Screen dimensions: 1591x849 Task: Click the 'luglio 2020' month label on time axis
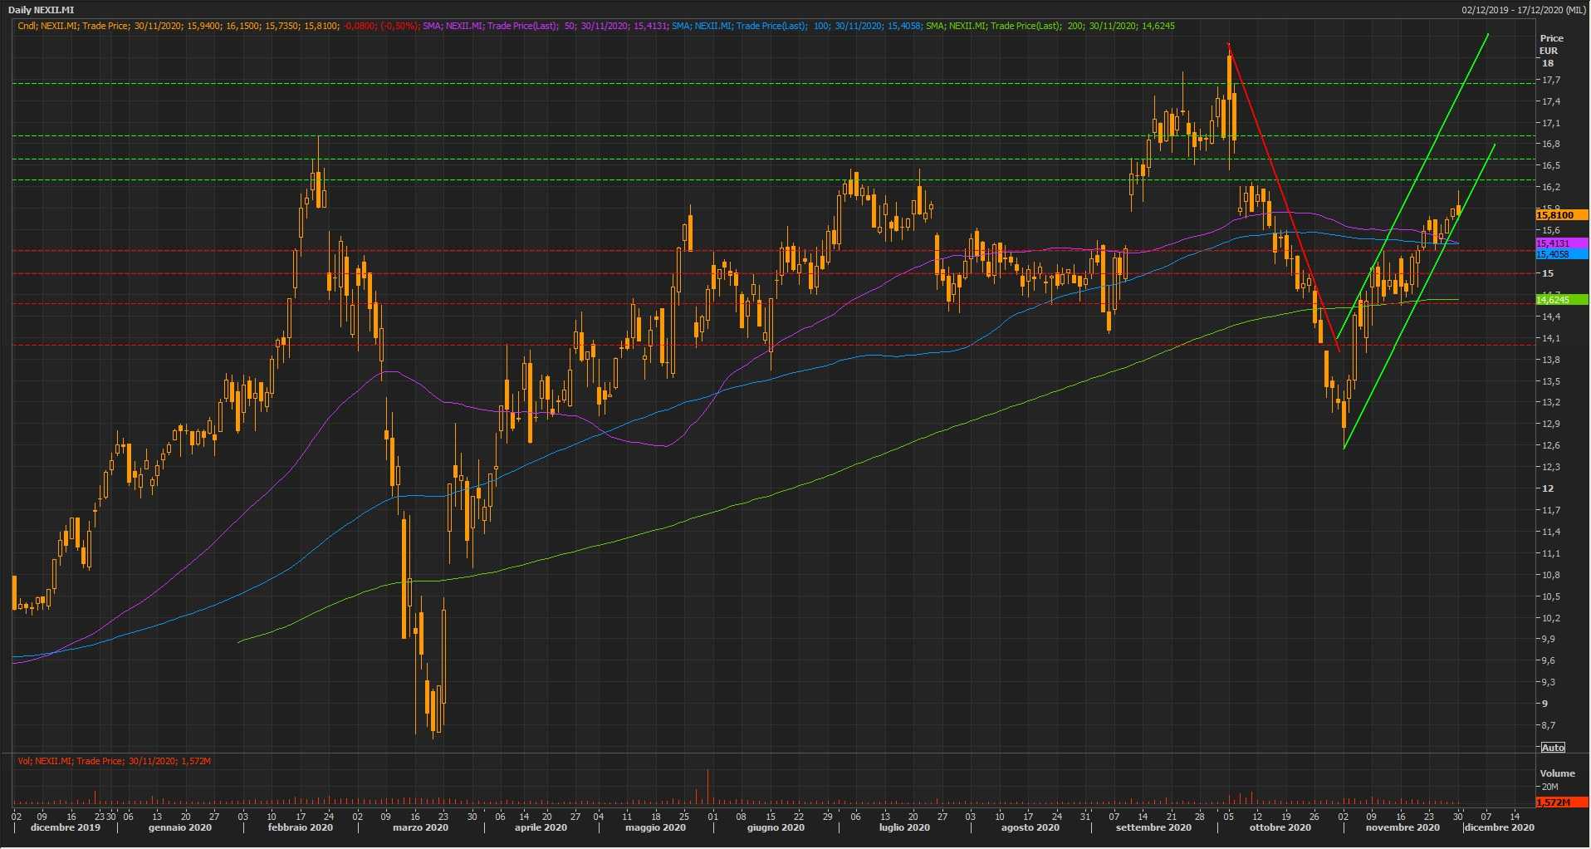[x=904, y=827]
